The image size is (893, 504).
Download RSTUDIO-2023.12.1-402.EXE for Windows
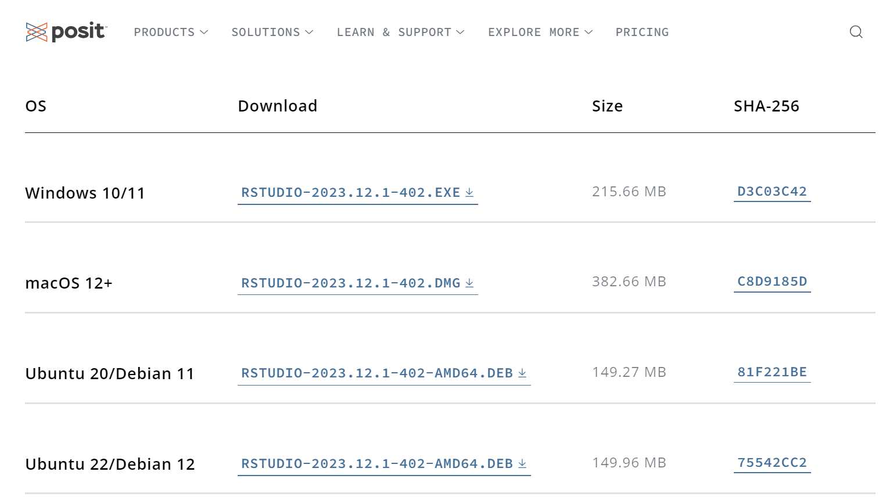[x=350, y=193]
